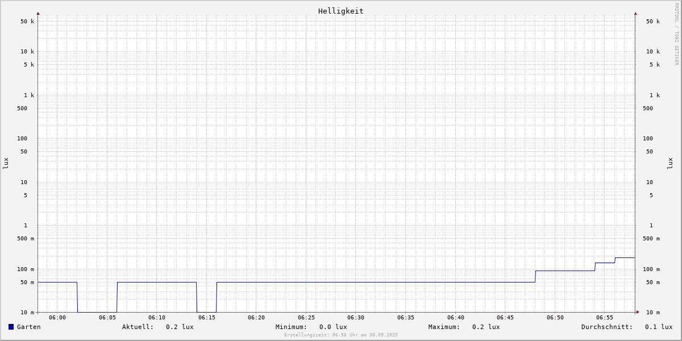Click the right axis 10 m label
The width and height of the screenshot is (682, 341).
pos(652,313)
